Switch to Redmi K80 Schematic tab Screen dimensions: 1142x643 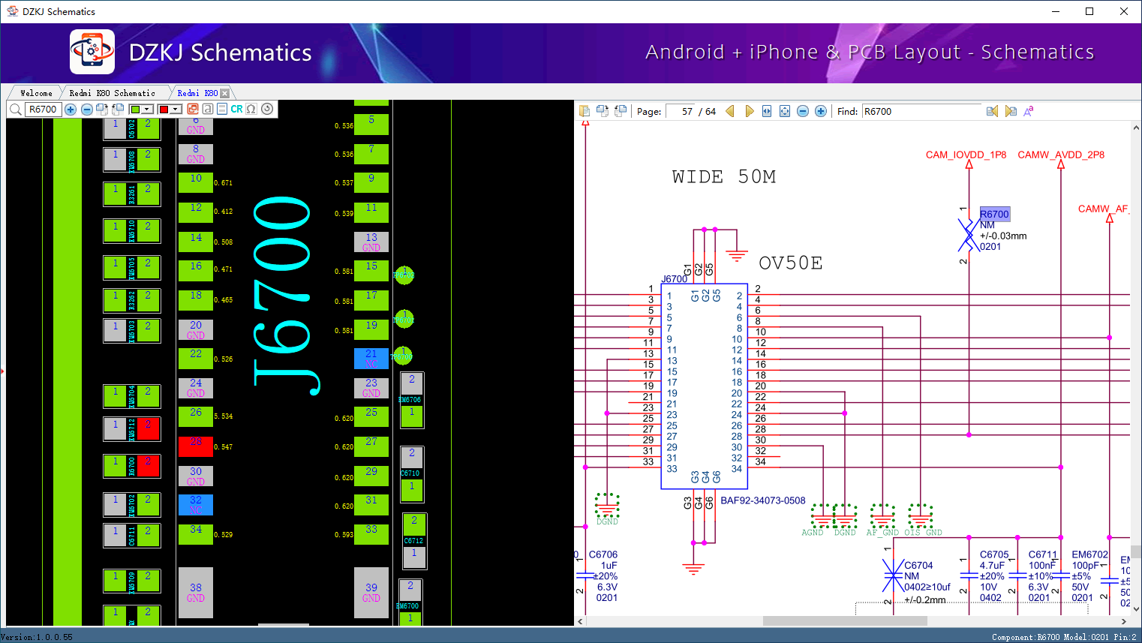click(x=112, y=93)
